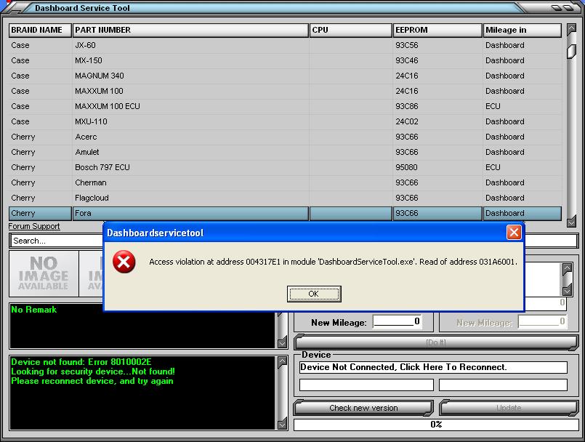Click the Device not found error log line
585x442 pixels.
pos(81,362)
